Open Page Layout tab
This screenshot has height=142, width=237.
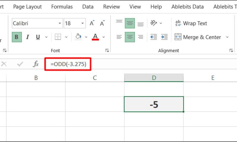[x=27, y=7]
